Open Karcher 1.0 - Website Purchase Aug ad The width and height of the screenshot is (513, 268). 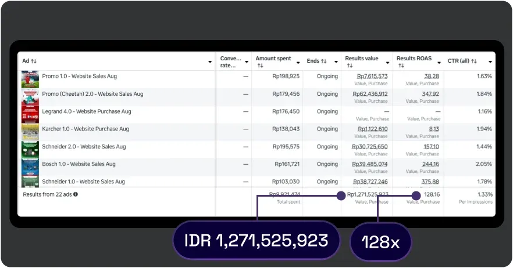click(85, 129)
